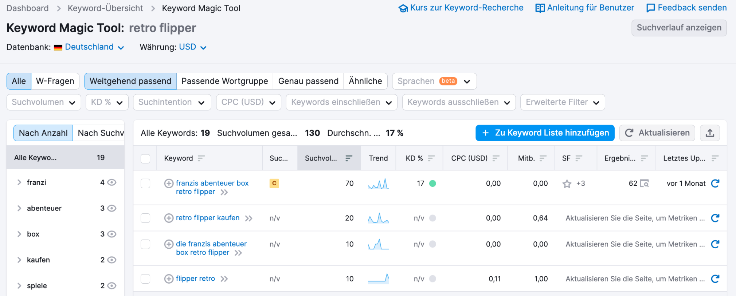Viewport: 736px width, 296px height.
Task: Expand the kaufen keyword group
Action: click(x=19, y=260)
